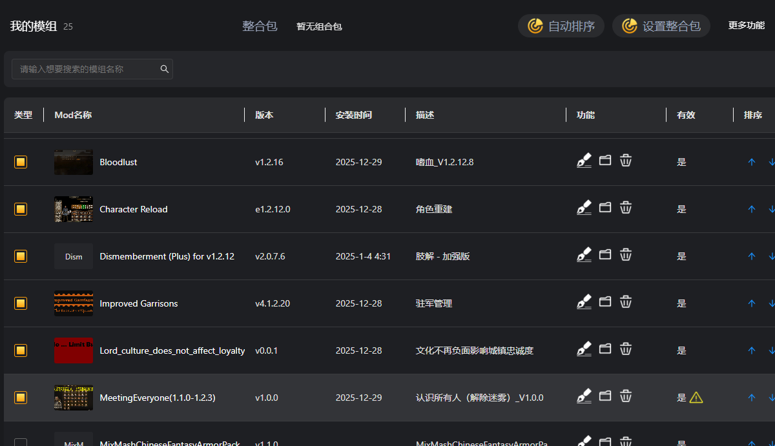Click the edit pen icon for Bloodlust

(x=583, y=160)
